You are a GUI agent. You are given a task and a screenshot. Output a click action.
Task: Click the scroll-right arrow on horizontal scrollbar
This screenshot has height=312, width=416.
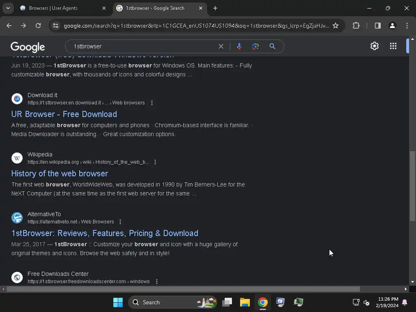pyautogui.click(x=406, y=289)
